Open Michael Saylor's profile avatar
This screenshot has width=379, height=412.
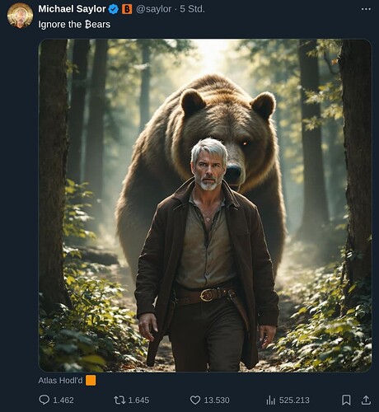click(x=20, y=16)
